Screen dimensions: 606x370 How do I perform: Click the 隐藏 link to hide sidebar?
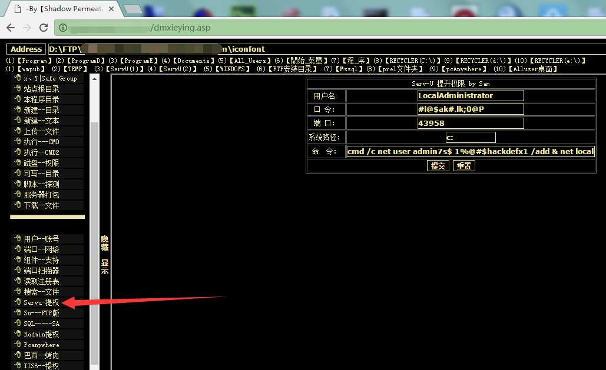(105, 243)
